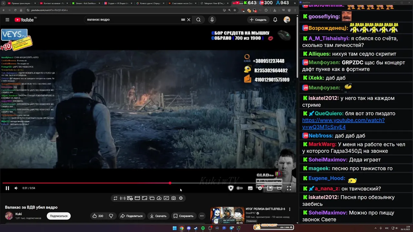Viewport: 413px width, 232px height.
Task: Open Discord from the taskbar
Action: click(x=189, y=228)
